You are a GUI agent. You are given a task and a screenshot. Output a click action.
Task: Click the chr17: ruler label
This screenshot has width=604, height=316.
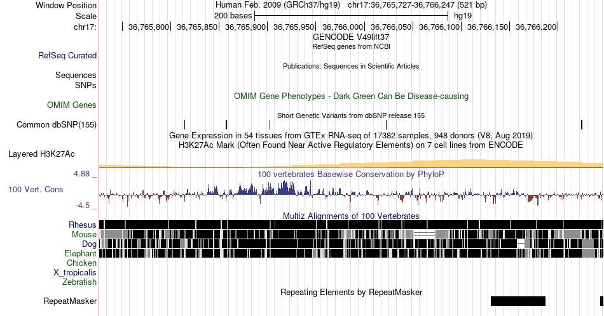(85, 27)
